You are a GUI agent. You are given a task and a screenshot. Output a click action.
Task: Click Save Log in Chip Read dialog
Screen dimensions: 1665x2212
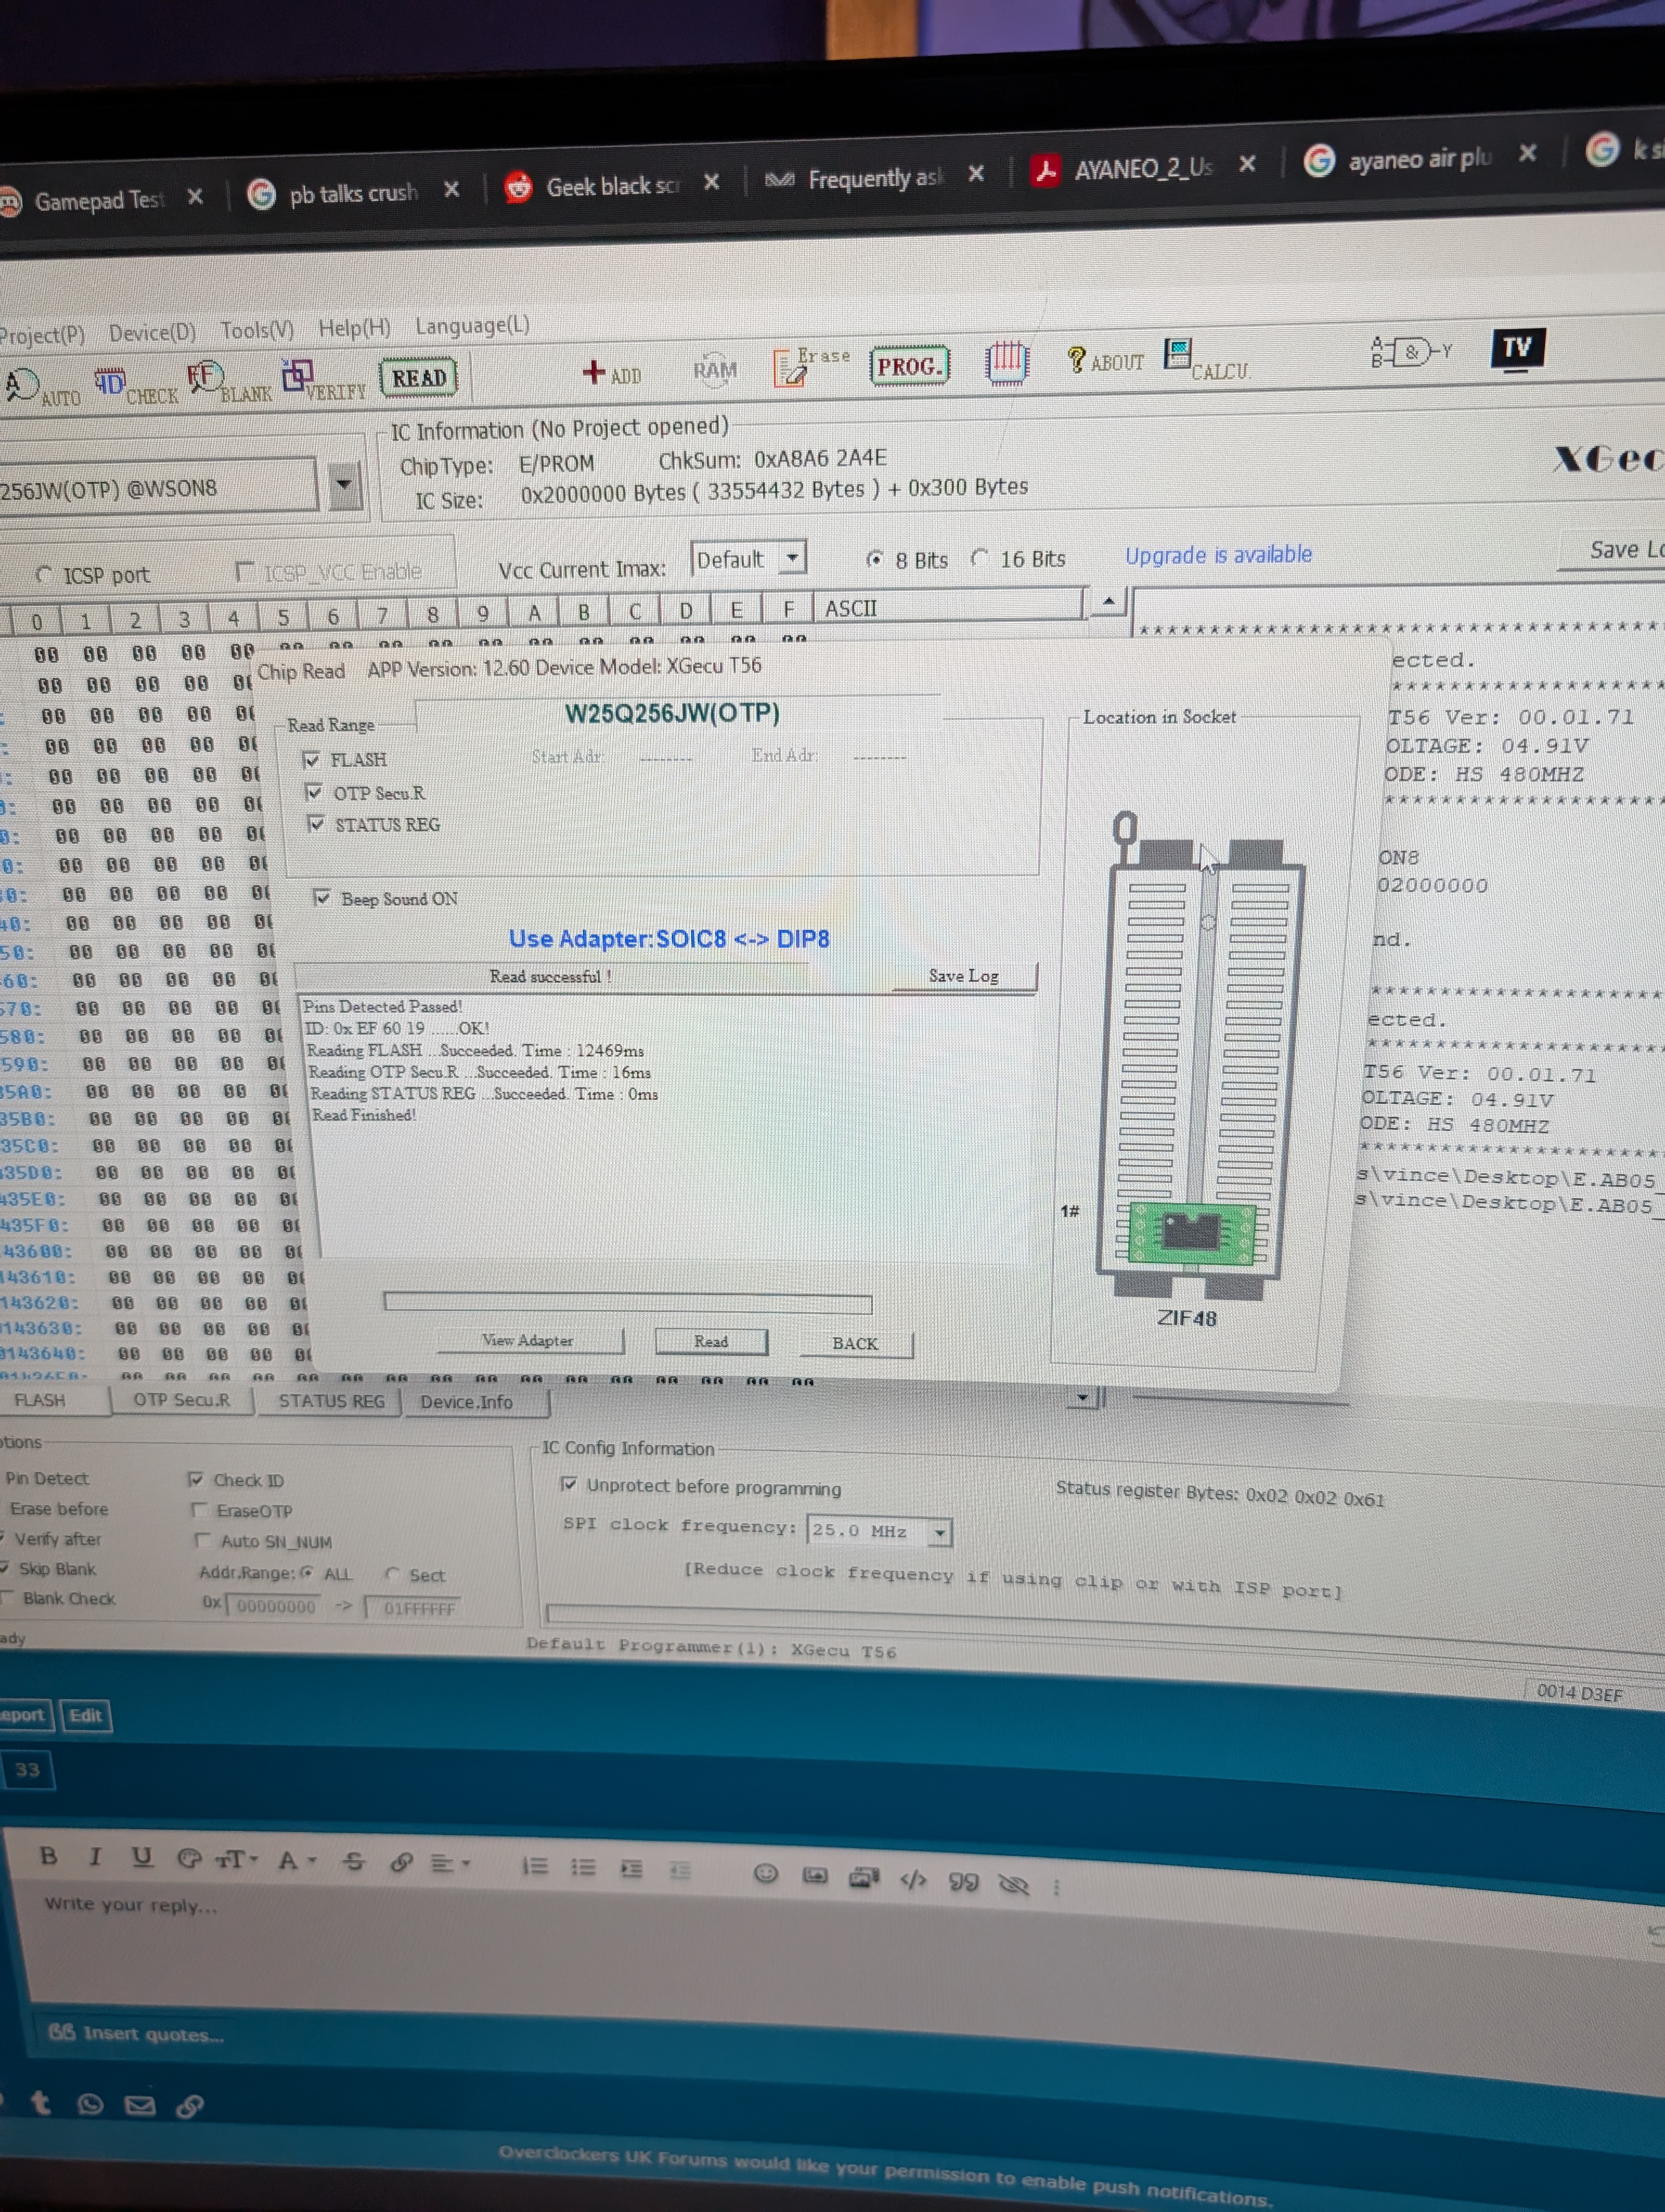[964, 975]
